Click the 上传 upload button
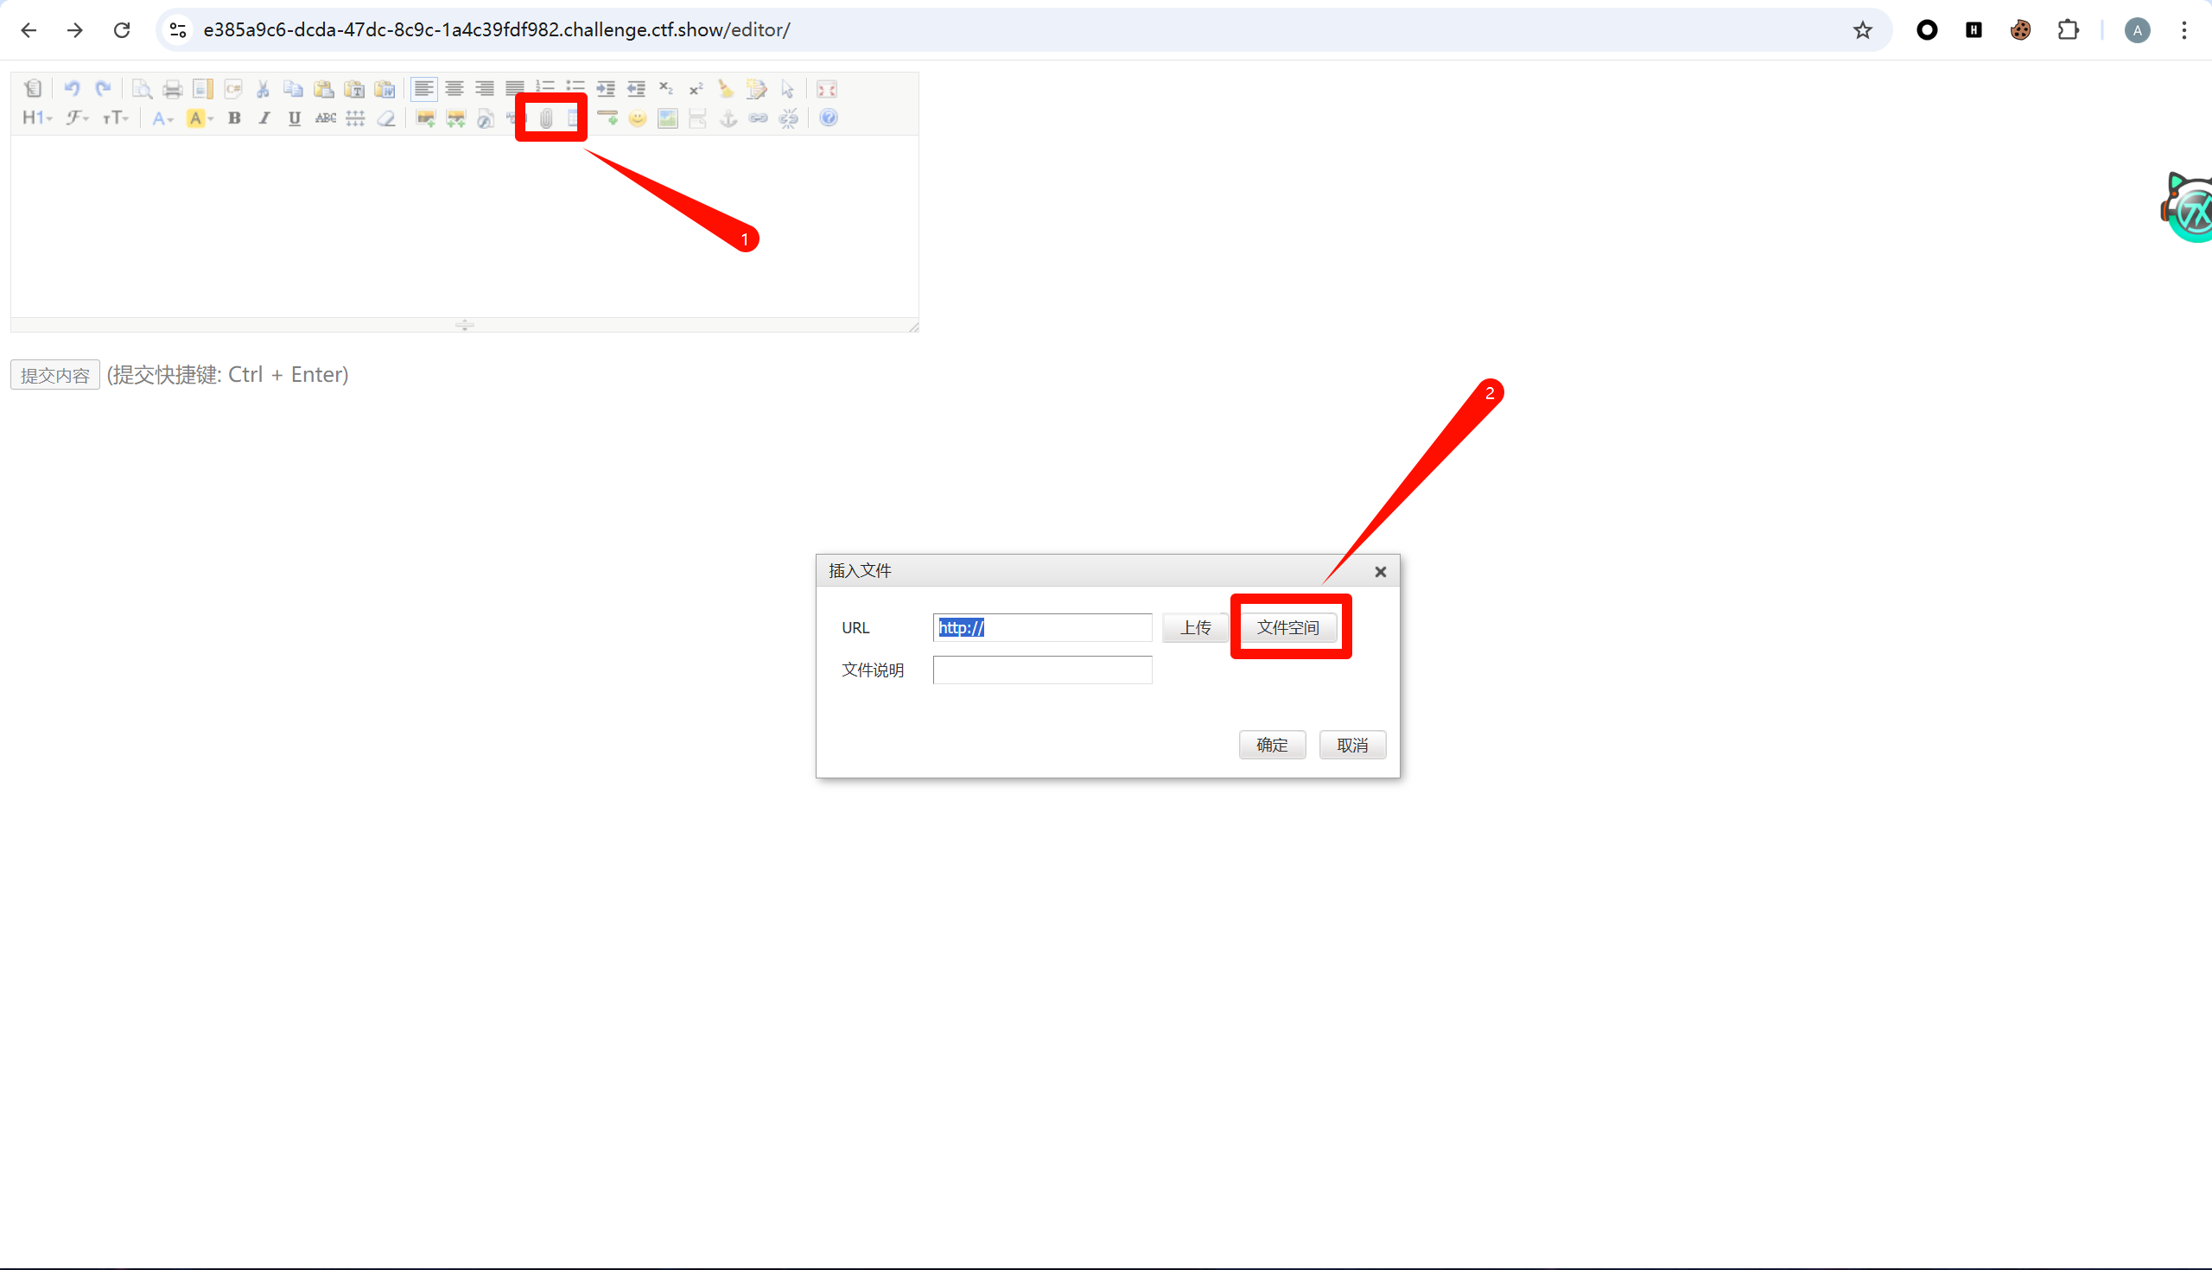The image size is (2212, 1270). (x=1195, y=627)
